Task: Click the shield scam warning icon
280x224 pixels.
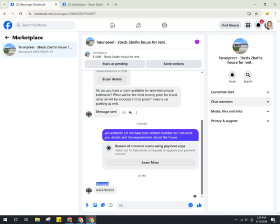Action: 109,148
